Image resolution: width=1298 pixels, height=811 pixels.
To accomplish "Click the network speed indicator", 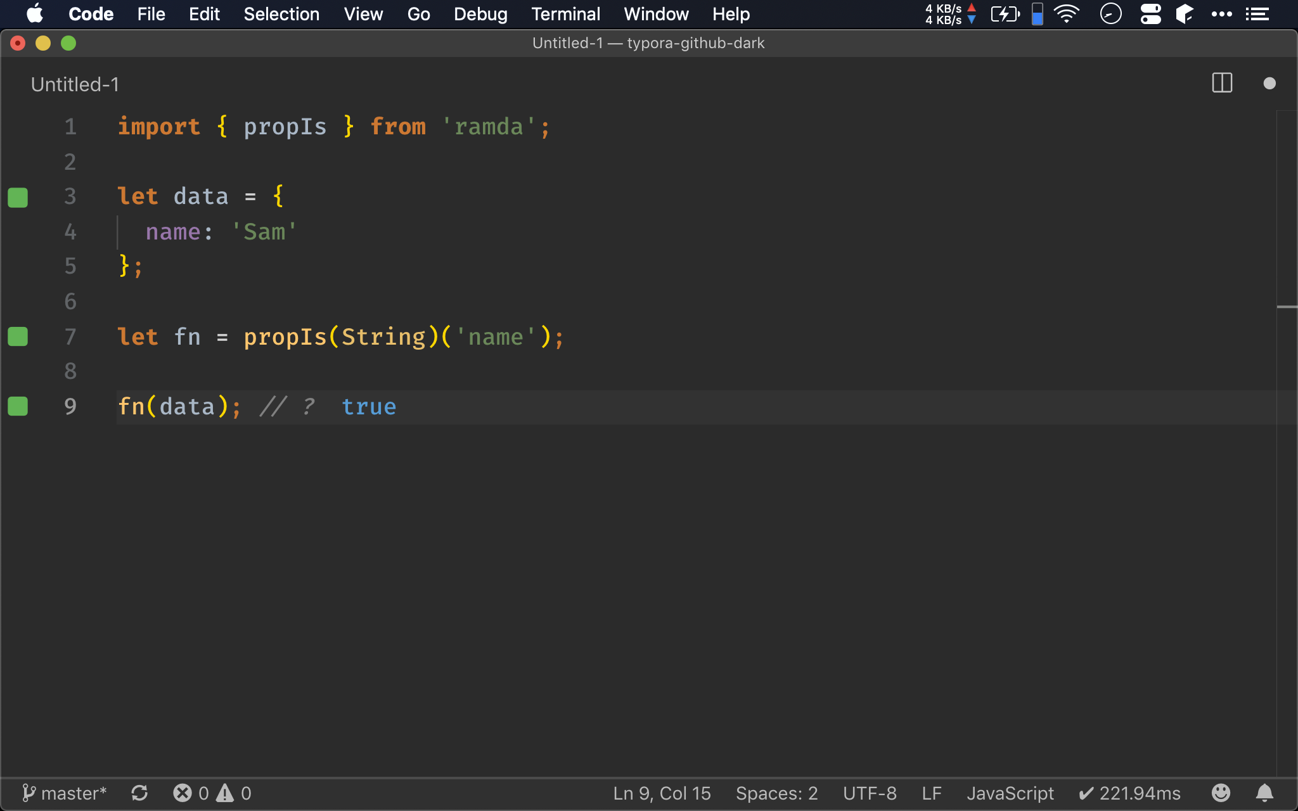I will tap(950, 14).
